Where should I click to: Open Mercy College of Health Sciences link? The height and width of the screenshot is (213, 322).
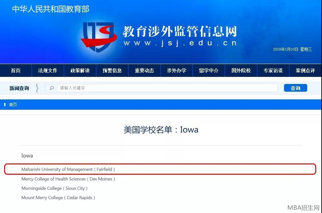tap(68, 179)
